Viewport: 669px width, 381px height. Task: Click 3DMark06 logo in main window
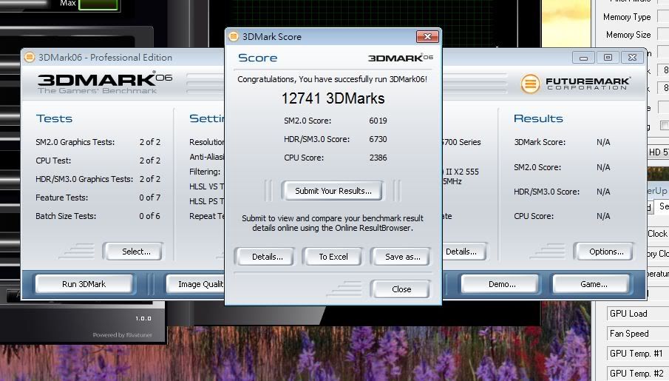(105, 83)
